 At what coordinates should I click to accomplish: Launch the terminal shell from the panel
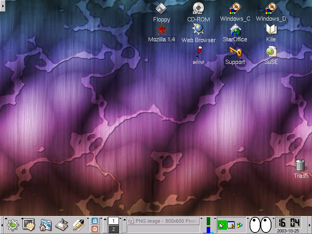[x=29, y=225]
